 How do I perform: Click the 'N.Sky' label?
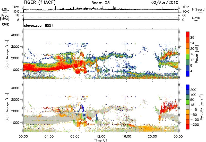click(5, 9)
